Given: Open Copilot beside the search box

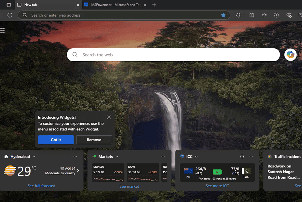Looking at the screenshot, I should coord(290,54).
